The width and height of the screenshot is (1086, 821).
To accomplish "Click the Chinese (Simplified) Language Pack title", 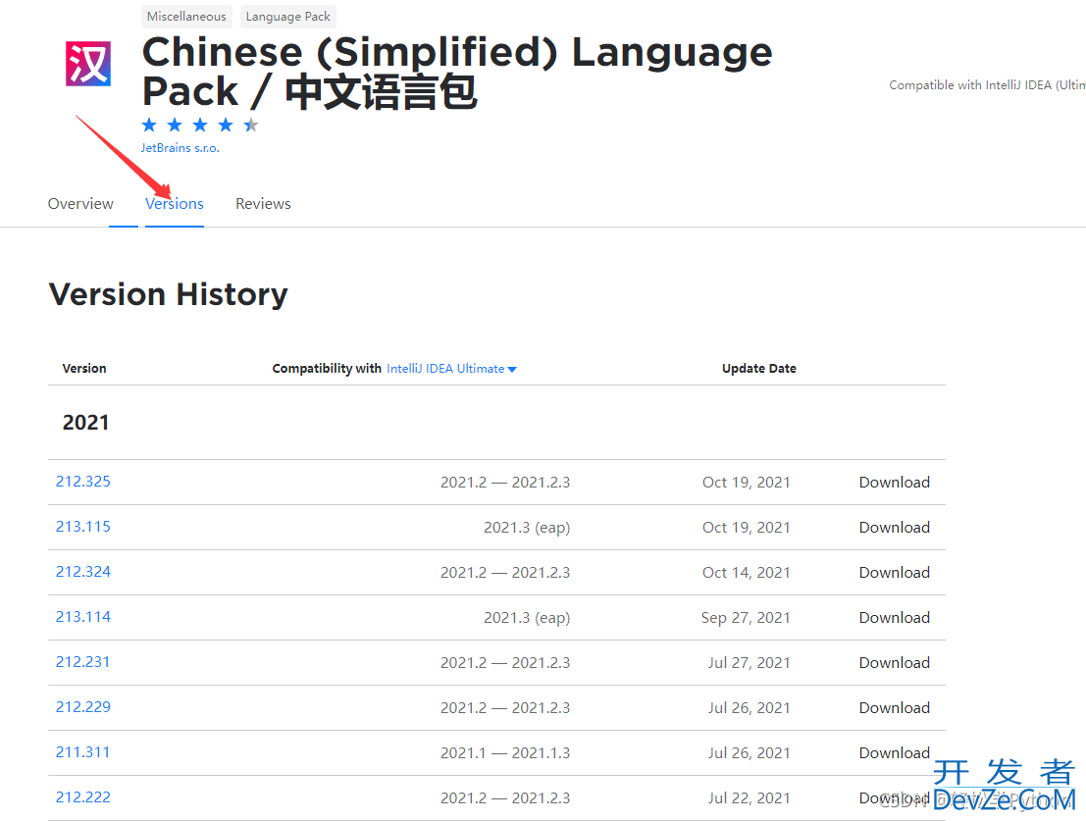I will coord(457,72).
